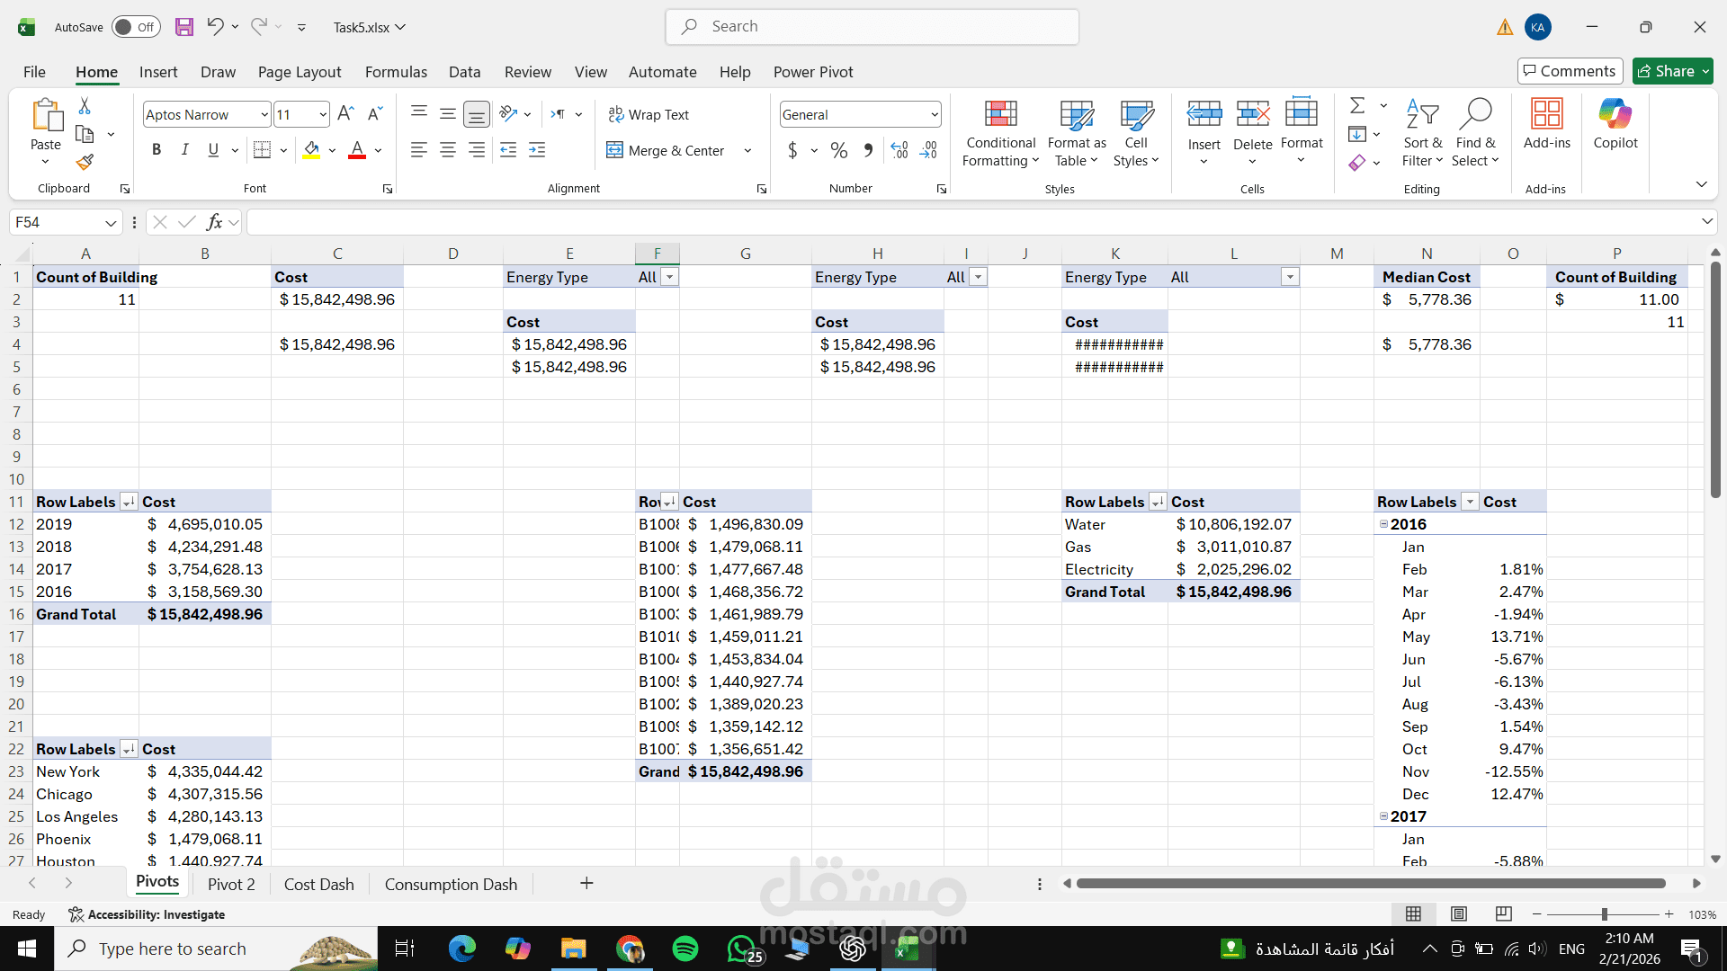Apply the Percent Style number format
The width and height of the screenshot is (1727, 971).
click(x=838, y=151)
